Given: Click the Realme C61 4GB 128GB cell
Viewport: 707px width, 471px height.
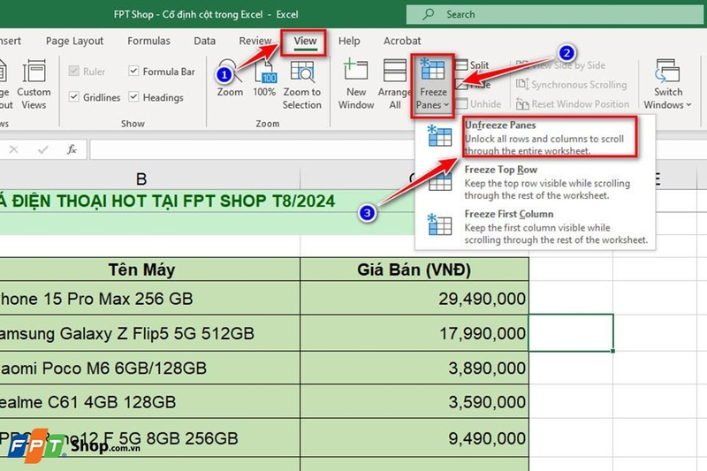Looking at the screenshot, I should point(149,401).
